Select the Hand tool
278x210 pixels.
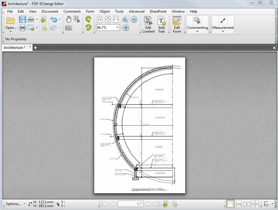[x=68, y=19]
